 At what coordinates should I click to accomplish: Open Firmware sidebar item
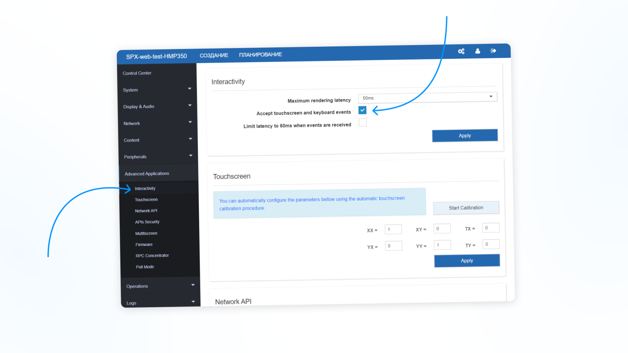click(x=144, y=244)
